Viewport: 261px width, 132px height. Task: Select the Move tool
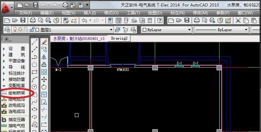coord(44,79)
